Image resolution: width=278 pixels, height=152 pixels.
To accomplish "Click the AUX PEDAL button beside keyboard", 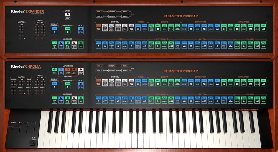I will (33, 143).
